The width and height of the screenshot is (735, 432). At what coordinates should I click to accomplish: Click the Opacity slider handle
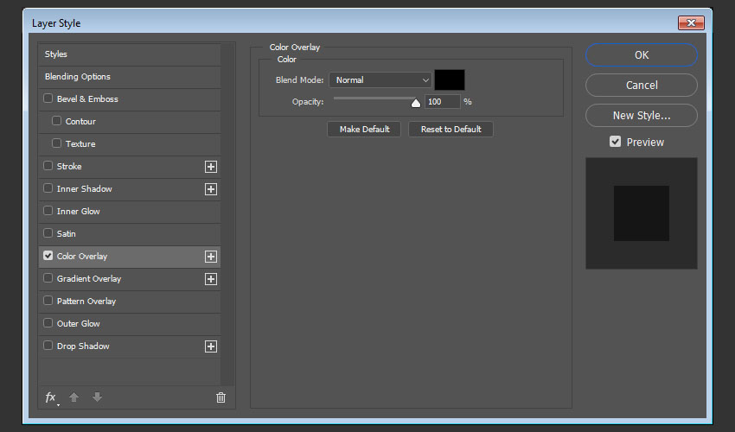(x=416, y=103)
